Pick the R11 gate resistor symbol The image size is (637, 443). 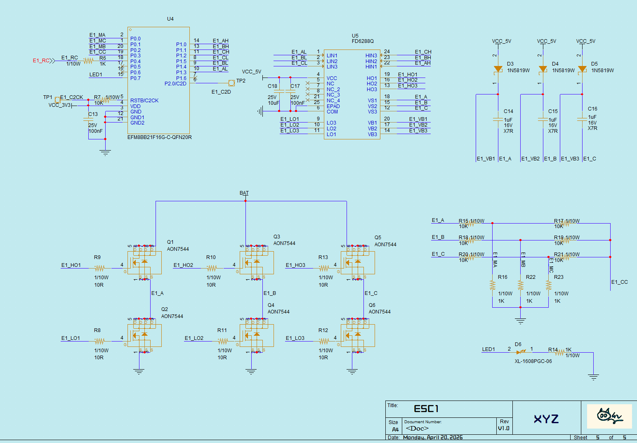(x=223, y=341)
